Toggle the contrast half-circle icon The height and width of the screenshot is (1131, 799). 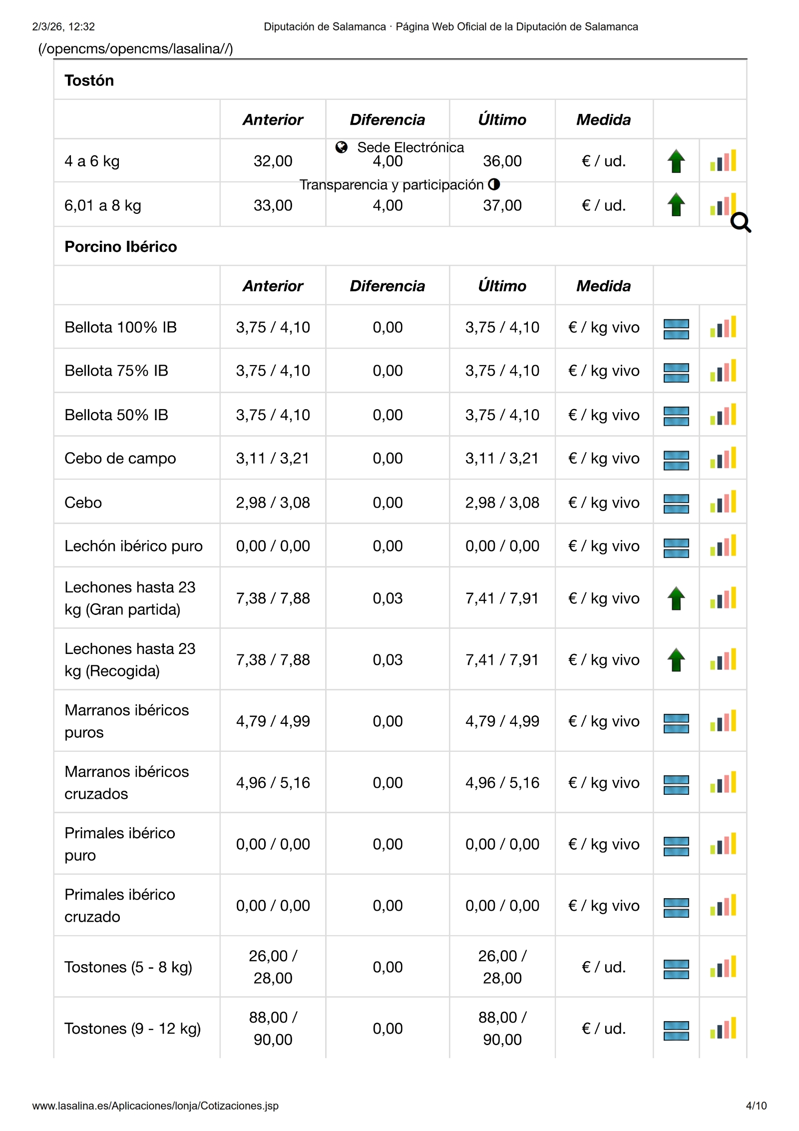tap(494, 184)
